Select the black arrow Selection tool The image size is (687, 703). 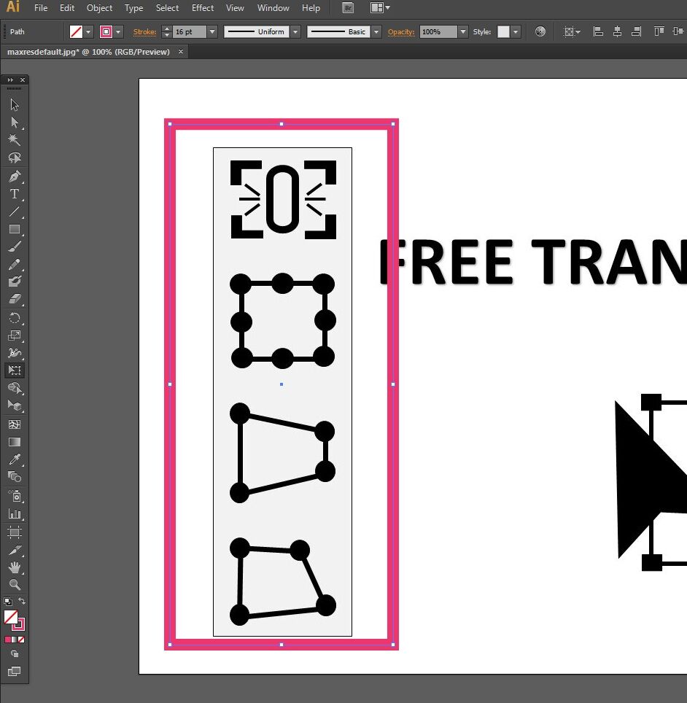[x=15, y=104]
